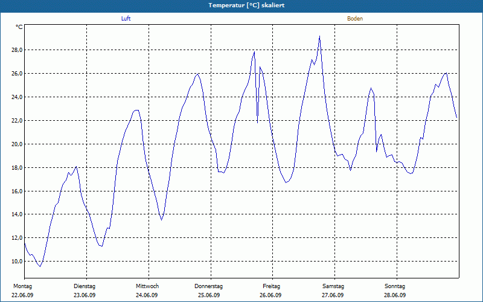Click the date 27.06.09
This screenshot has height=302, width=483.
click(x=333, y=295)
